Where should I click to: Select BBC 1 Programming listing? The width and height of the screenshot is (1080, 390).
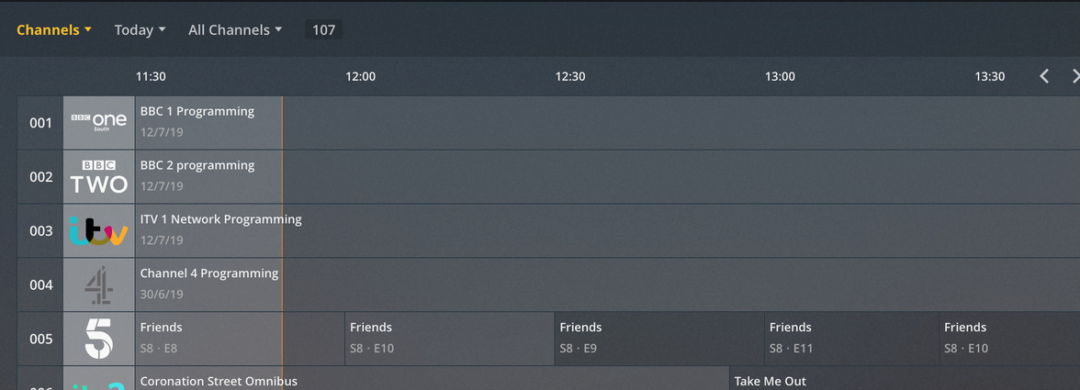click(x=197, y=122)
